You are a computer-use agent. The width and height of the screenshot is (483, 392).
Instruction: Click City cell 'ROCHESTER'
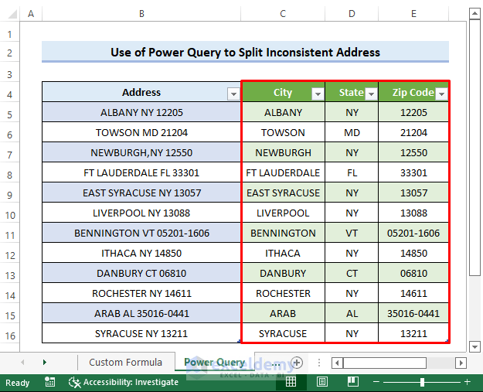283,293
